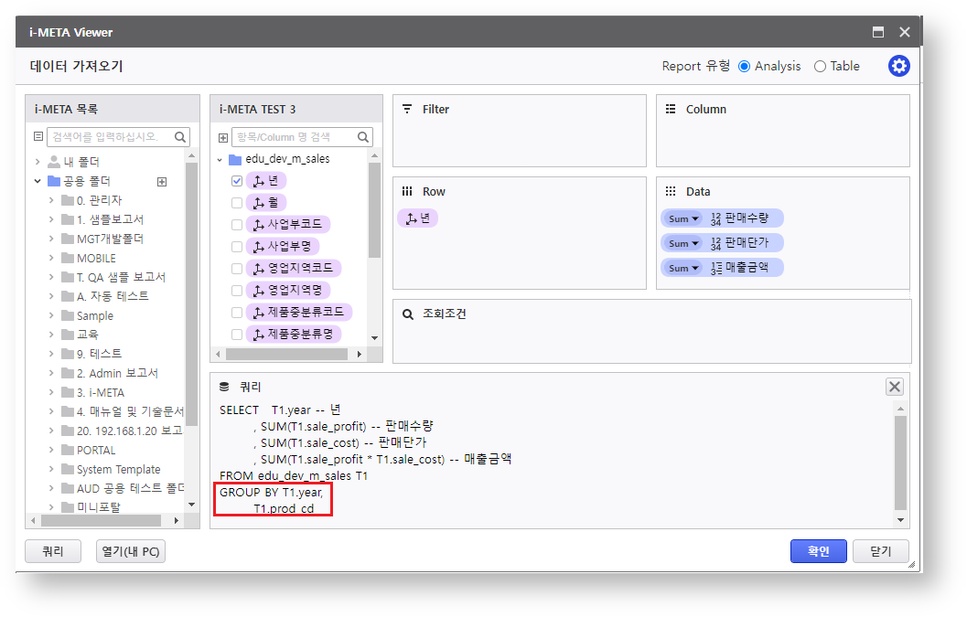
Task: Maximize the i-META Viewer dialog
Action: click(x=878, y=32)
